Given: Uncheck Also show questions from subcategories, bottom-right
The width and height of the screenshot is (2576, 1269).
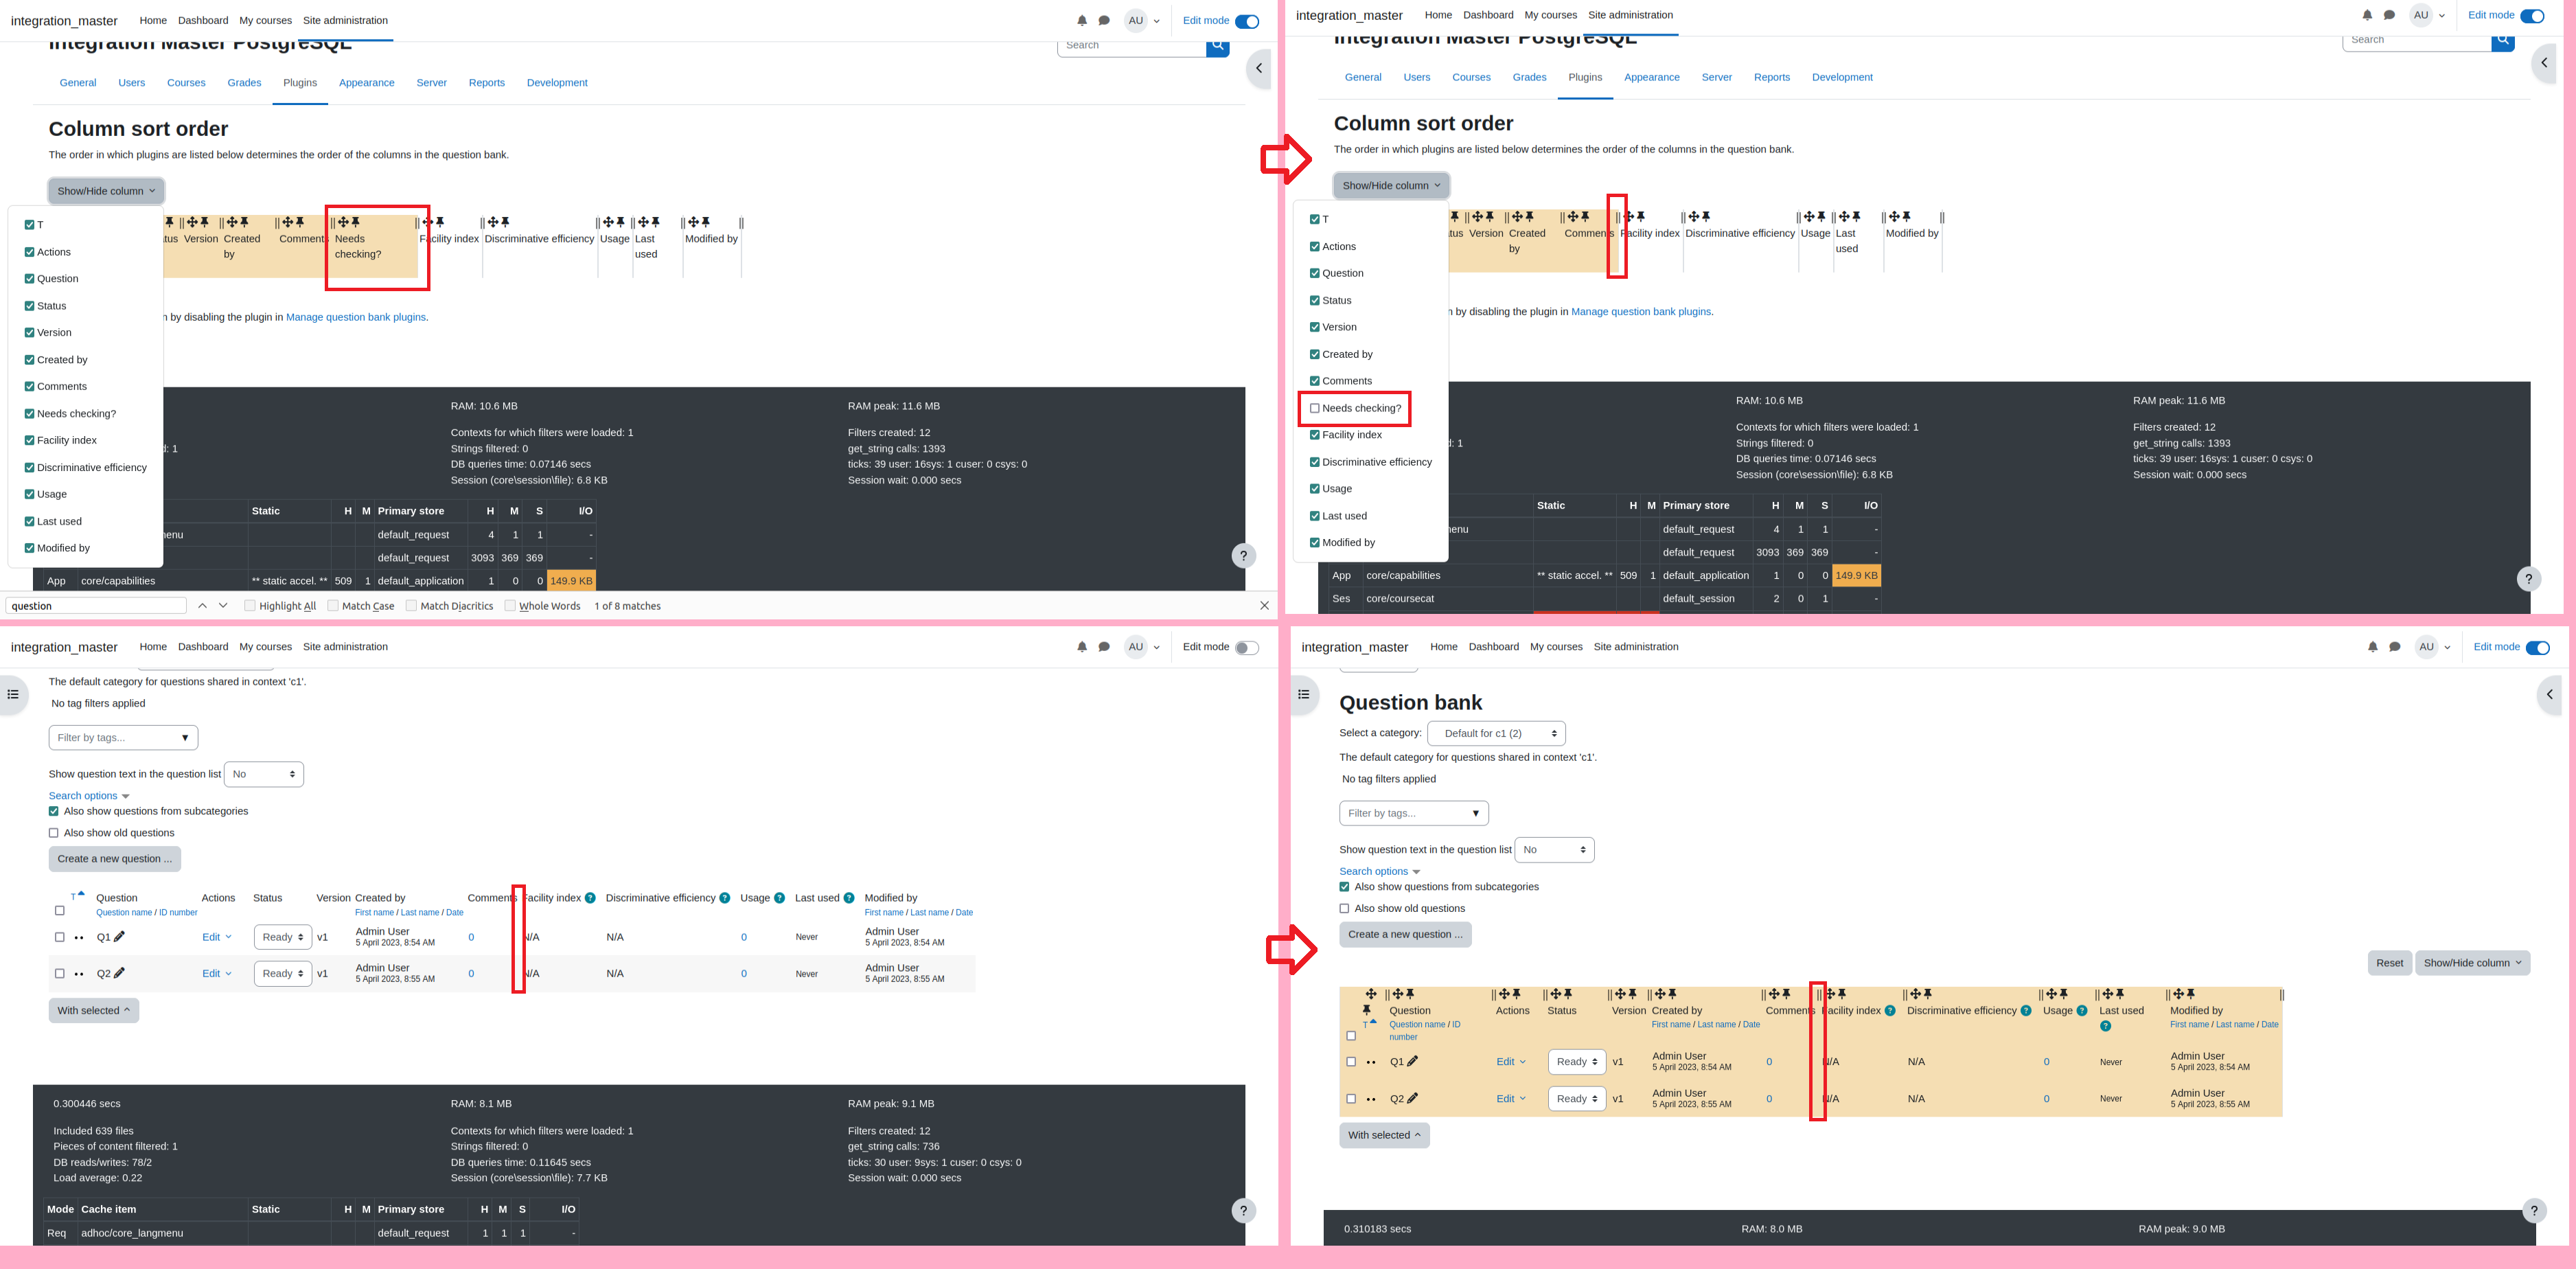Looking at the screenshot, I should (1344, 887).
